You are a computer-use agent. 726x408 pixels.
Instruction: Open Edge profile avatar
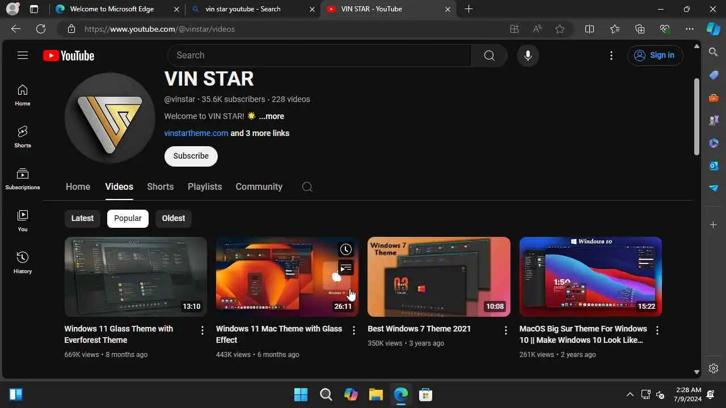tap(12, 9)
